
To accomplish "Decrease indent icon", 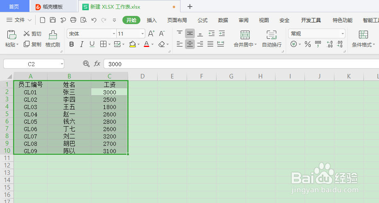I will click(212, 33).
